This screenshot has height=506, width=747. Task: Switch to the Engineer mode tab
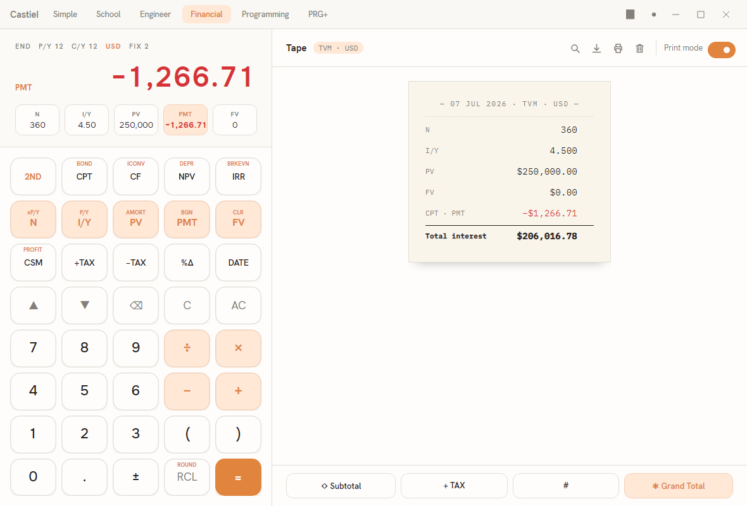[x=155, y=15]
